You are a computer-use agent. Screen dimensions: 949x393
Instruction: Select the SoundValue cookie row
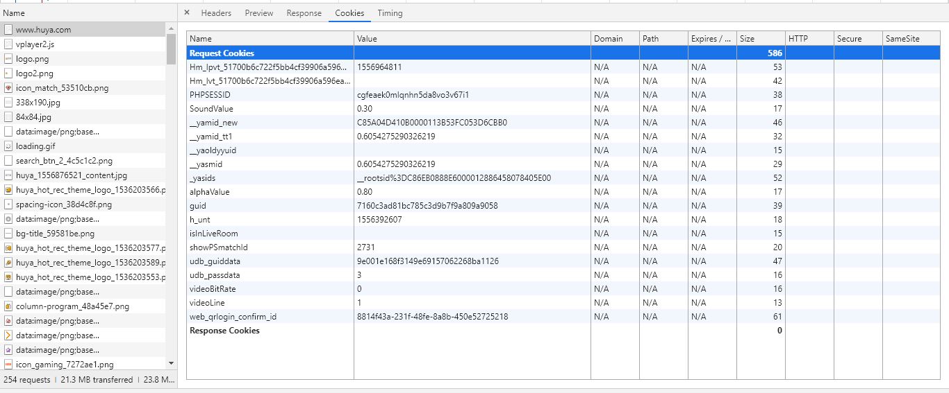click(x=563, y=109)
